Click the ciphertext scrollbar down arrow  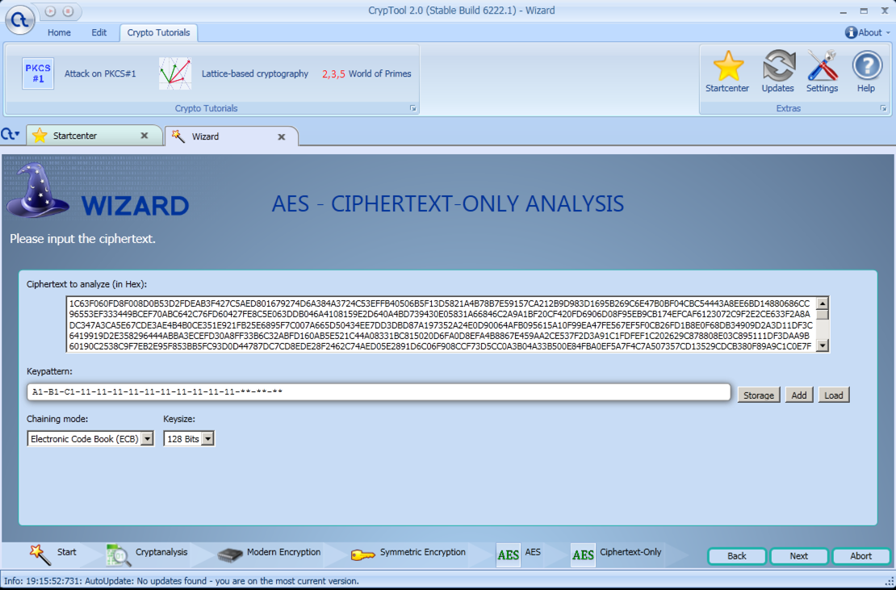coord(823,345)
